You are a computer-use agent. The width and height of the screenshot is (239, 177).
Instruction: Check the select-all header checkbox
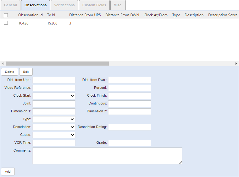click(6, 15)
